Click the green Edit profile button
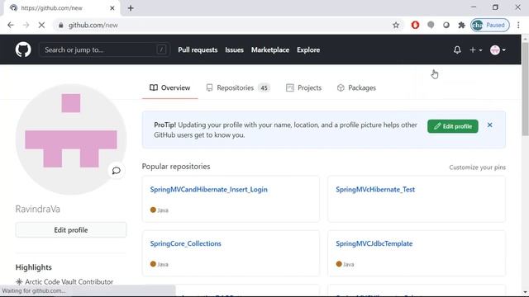Viewport: 529px width, 297px height. click(453, 126)
